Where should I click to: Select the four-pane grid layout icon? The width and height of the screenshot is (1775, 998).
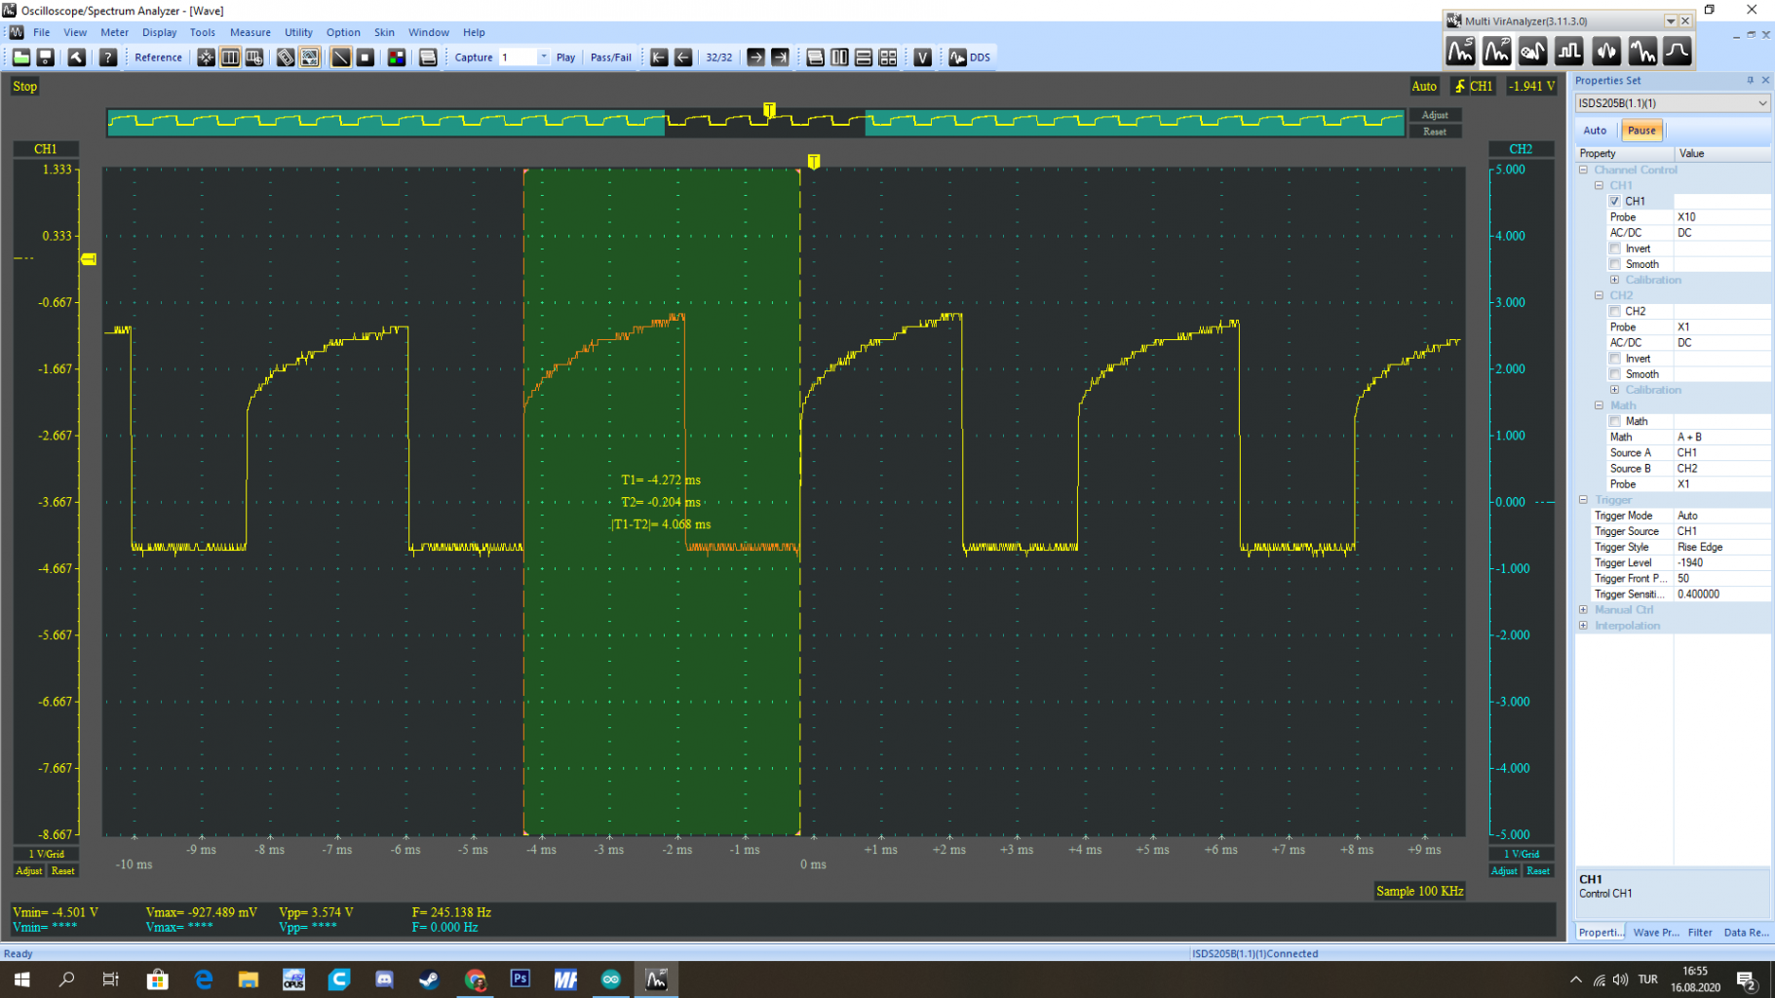(888, 58)
